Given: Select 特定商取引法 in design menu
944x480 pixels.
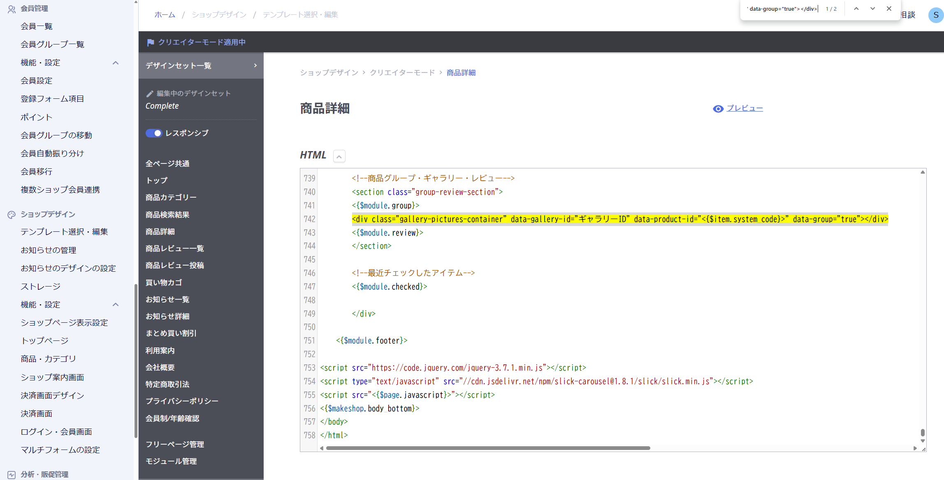Looking at the screenshot, I should (x=167, y=384).
